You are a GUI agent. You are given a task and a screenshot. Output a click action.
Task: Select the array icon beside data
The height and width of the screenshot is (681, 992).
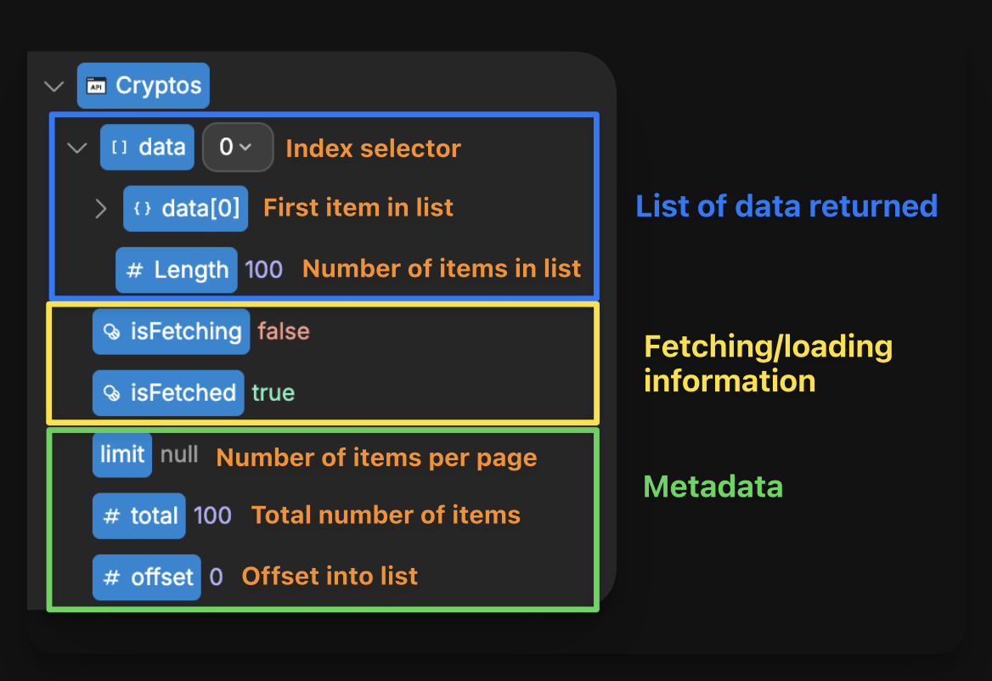(x=120, y=146)
